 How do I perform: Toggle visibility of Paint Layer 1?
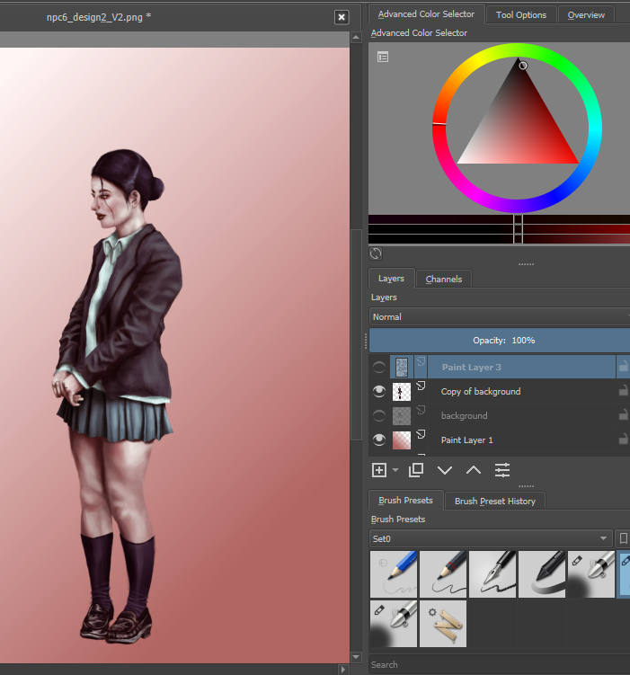coord(379,440)
